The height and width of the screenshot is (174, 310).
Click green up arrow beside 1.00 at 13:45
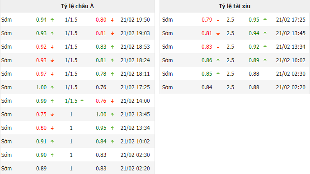tap(112, 114)
